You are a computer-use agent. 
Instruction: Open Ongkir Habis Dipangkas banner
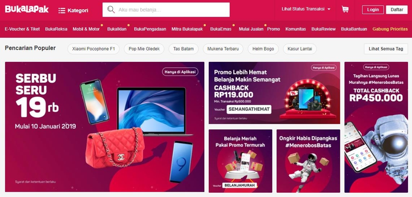pyautogui.click(x=308, y=161)
